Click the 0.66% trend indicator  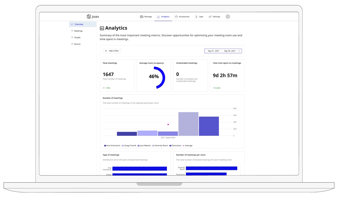tap(217, 88)
